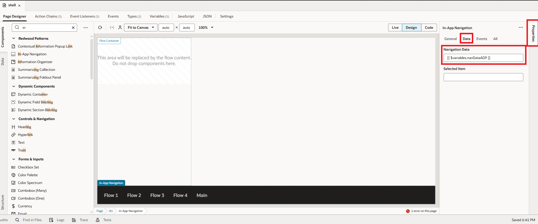Click the Dynamic Field Binding icon
Screen dimensions: 538x224
click(x=13, y=102)
